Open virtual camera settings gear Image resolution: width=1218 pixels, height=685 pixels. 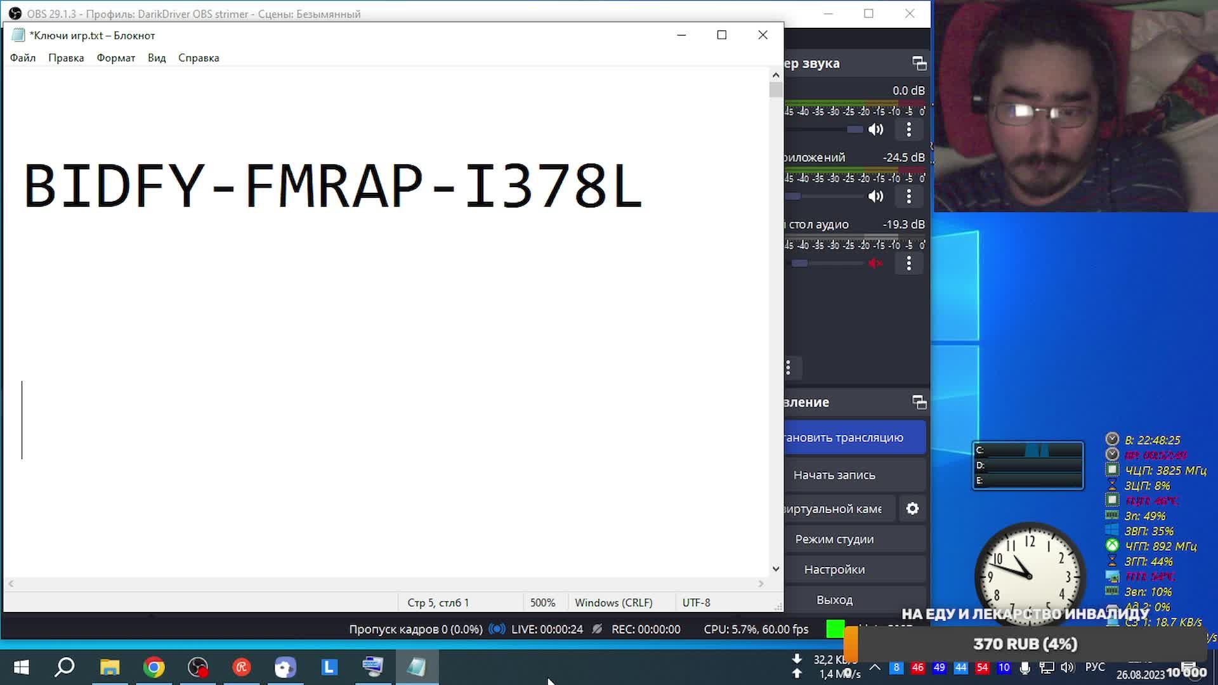(912, 509)
